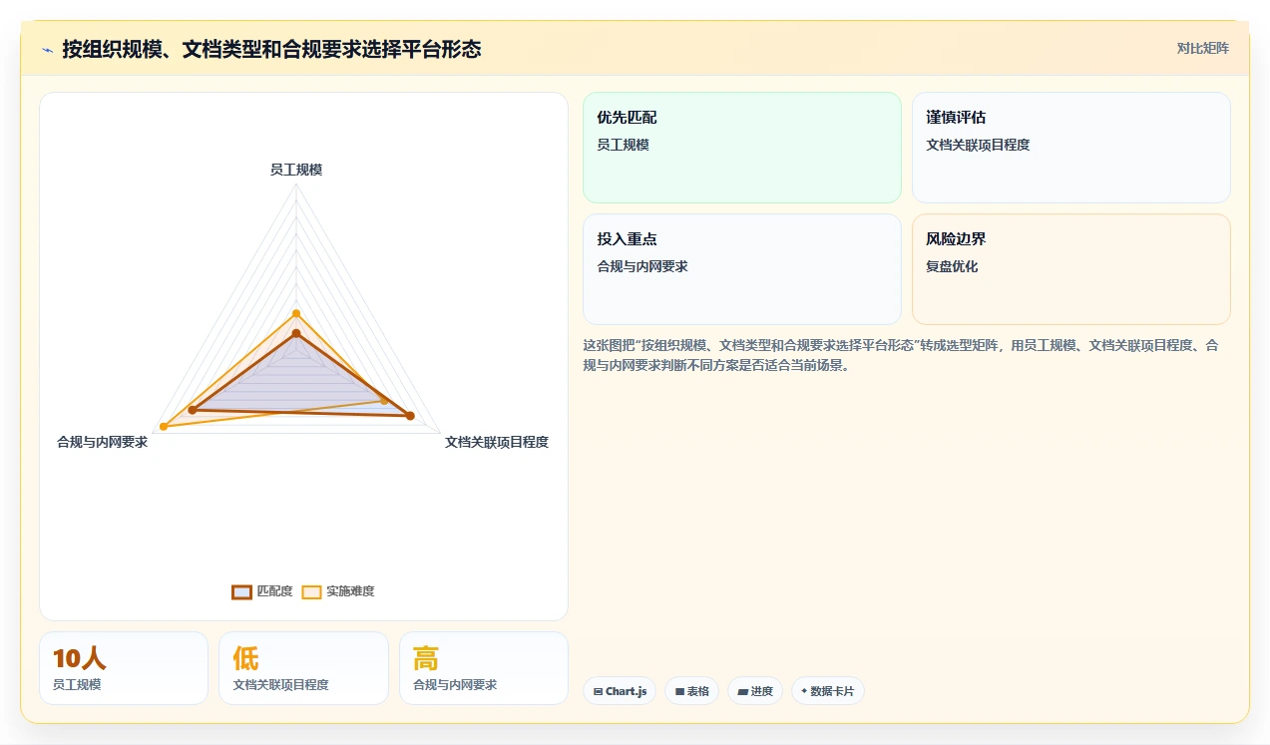This screenshot has width=1270, height=745.
Task: Click the header icon beside the title
Action: [47, 49]
